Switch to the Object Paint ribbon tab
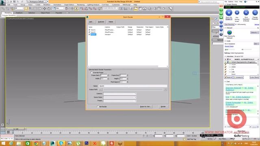The width and height of the screenshot is (260, 146). [45, 13]
